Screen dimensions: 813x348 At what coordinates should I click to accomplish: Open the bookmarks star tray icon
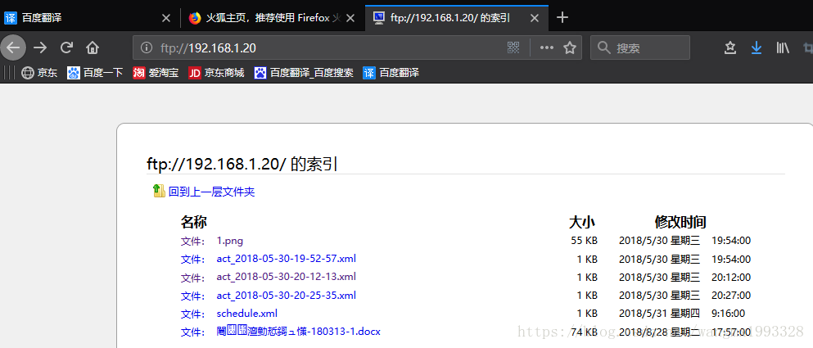pyautogui.click(x=730, y=48)
